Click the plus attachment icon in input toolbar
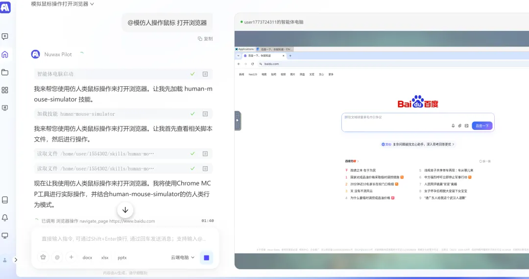 [71, 257]
